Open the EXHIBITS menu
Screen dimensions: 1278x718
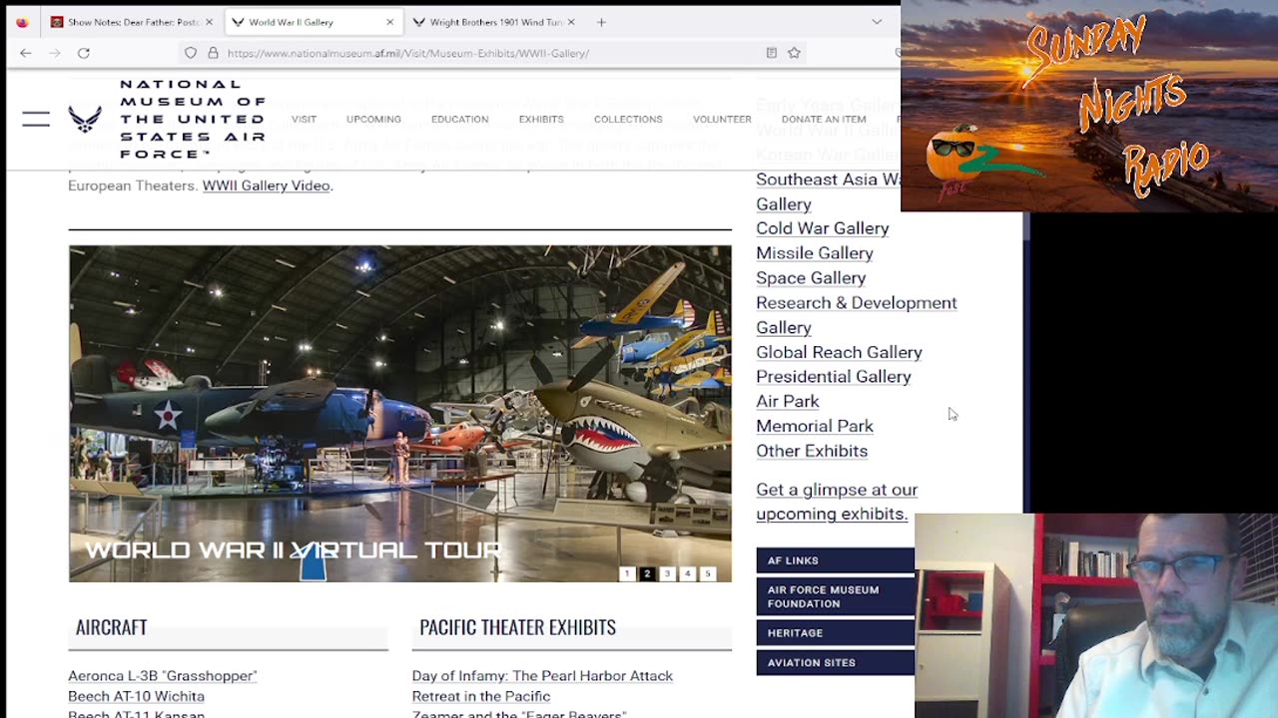click(x=541, y=120)
